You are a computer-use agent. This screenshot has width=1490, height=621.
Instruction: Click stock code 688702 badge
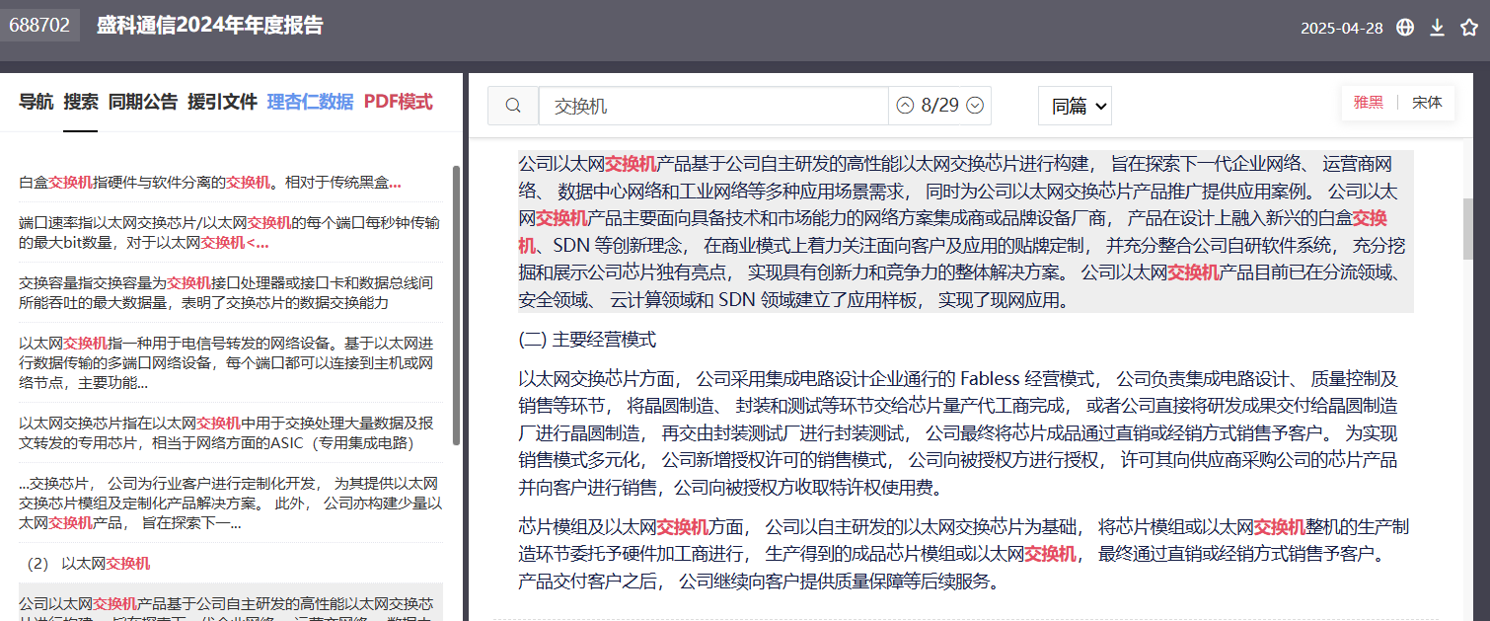[x=39, y=26]
